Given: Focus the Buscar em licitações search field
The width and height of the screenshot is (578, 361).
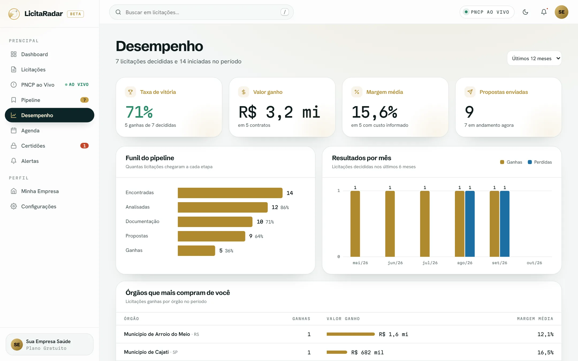Looking at the screenshot, I should 201,12.
